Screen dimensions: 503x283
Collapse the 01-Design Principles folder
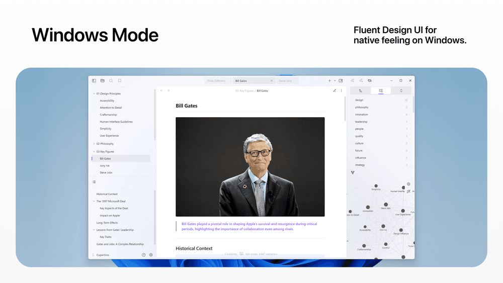pyautogui.click(x=94, y=93)
